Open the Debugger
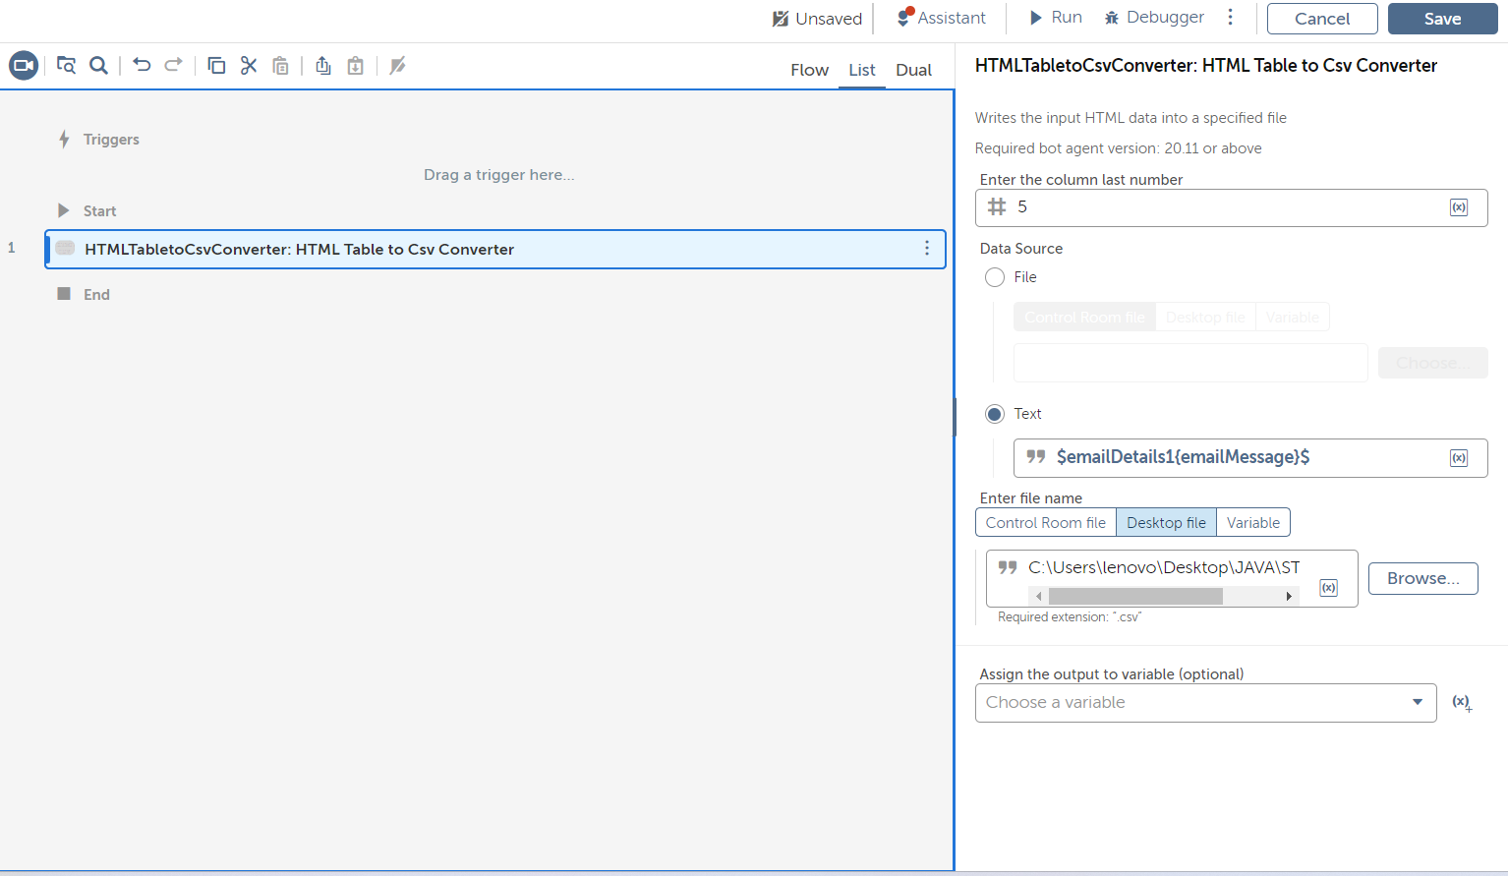This screenshot has width=1508, height=876. (x=1154, y=18)
